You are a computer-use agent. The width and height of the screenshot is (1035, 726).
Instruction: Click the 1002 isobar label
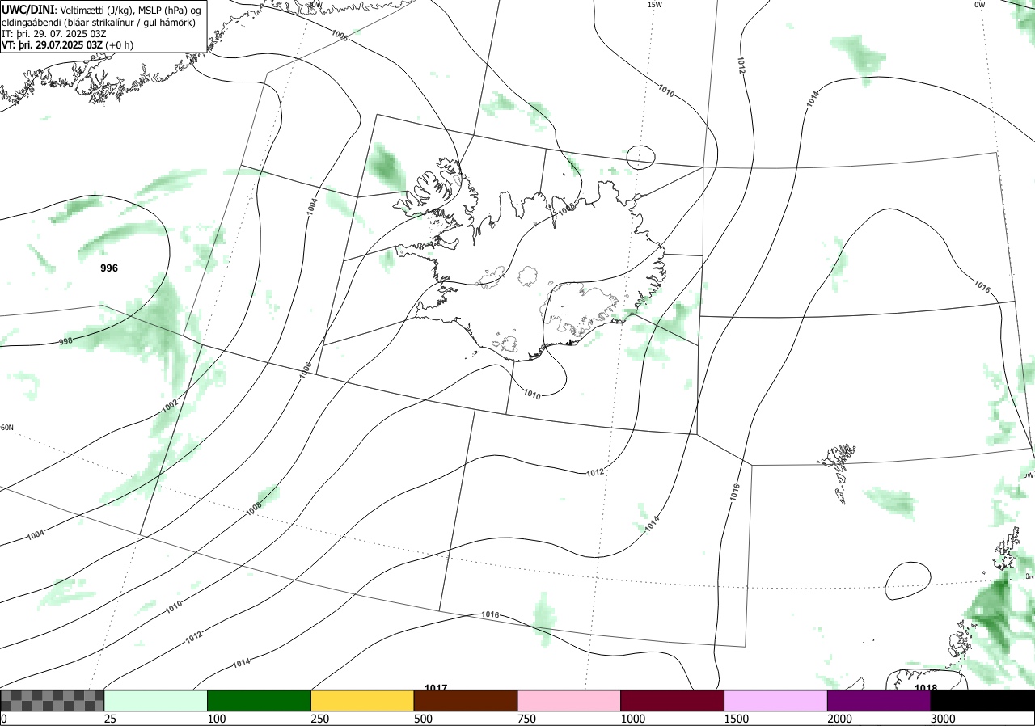click(170, 407)
